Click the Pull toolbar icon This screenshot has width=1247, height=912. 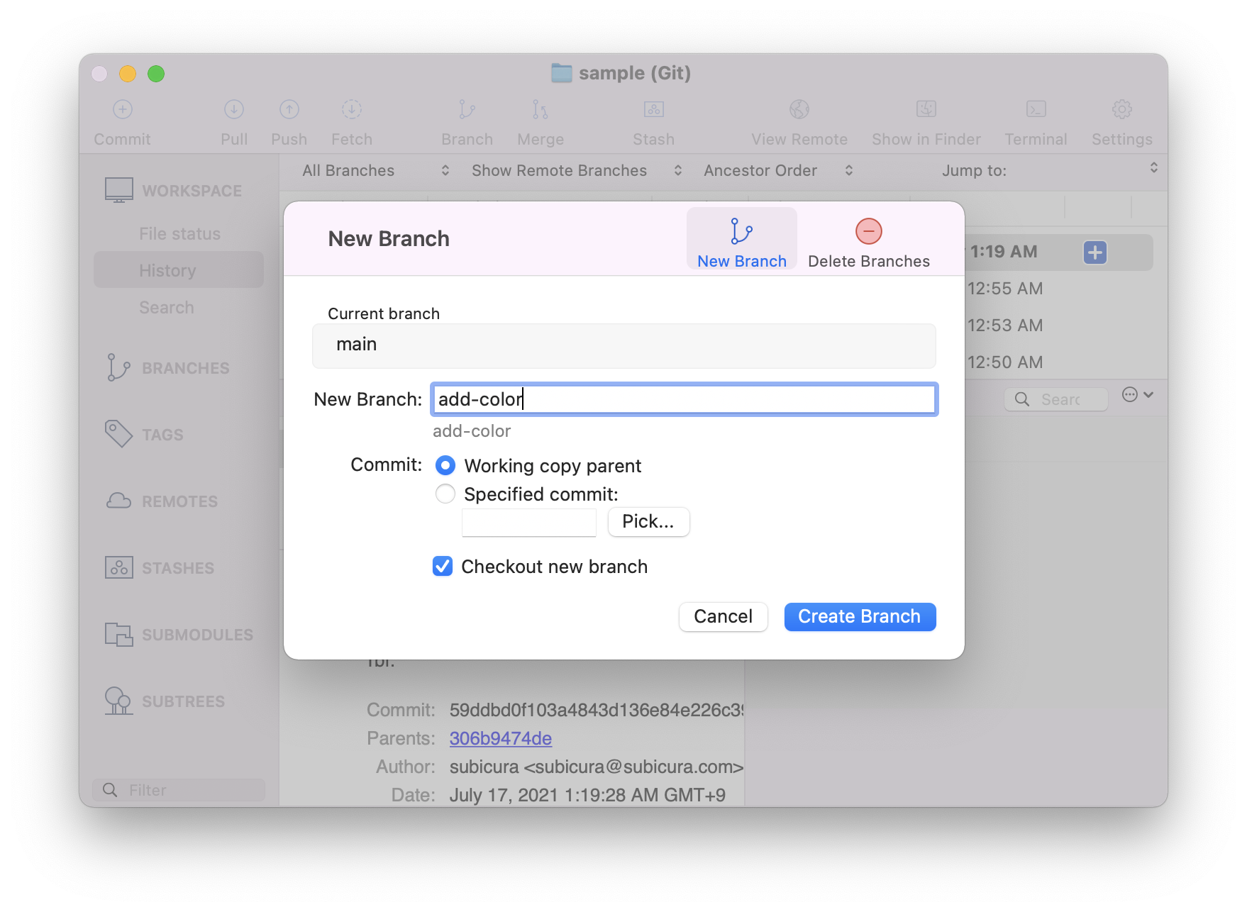[x=234, y=110]
